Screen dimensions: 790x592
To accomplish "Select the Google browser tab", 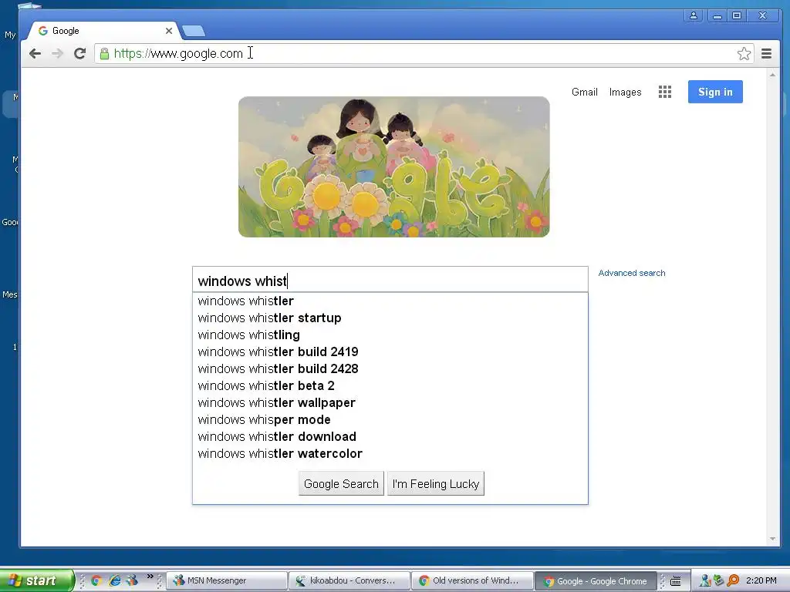I will (x=103, y=31).
